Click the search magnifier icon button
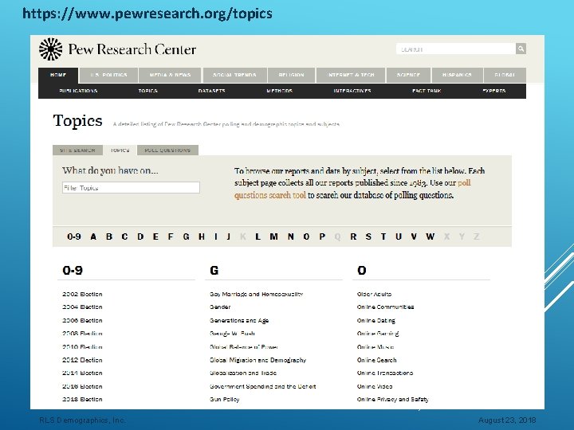This screenshot has width=574, height=430. coord(521,49)
